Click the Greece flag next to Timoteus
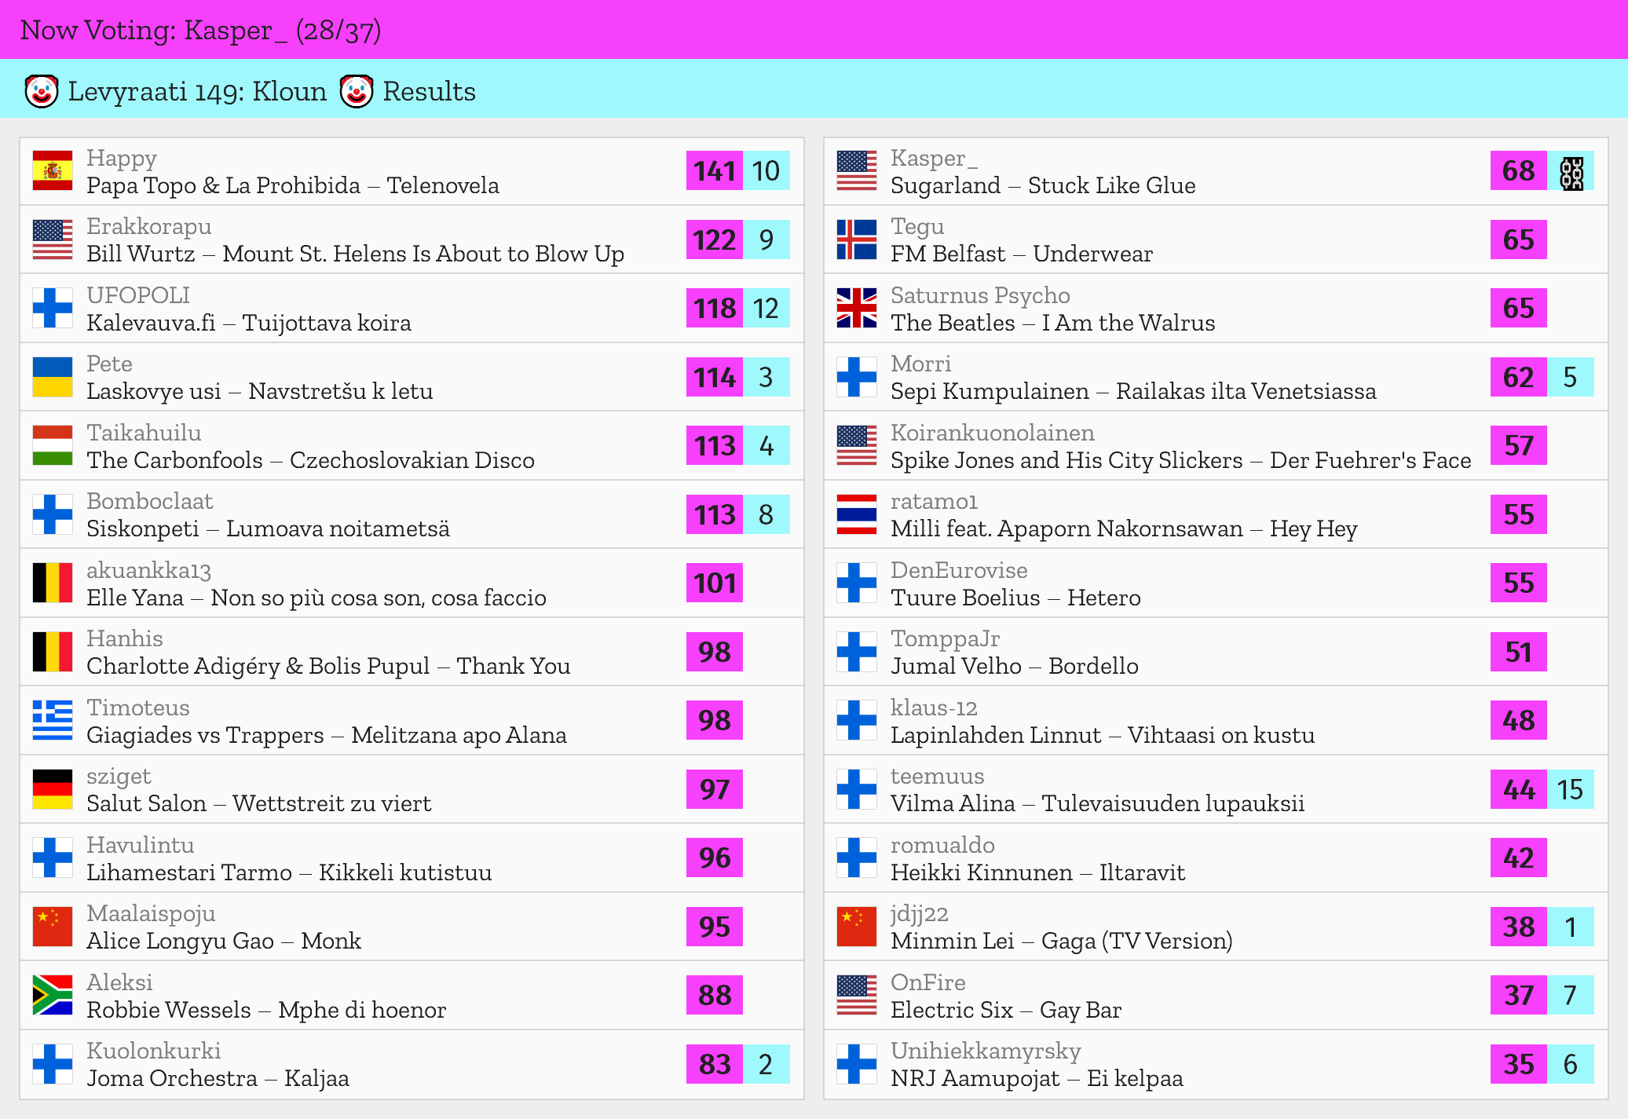 (x=53, y=720)
